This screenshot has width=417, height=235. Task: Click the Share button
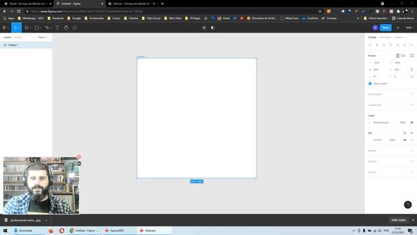386,27
